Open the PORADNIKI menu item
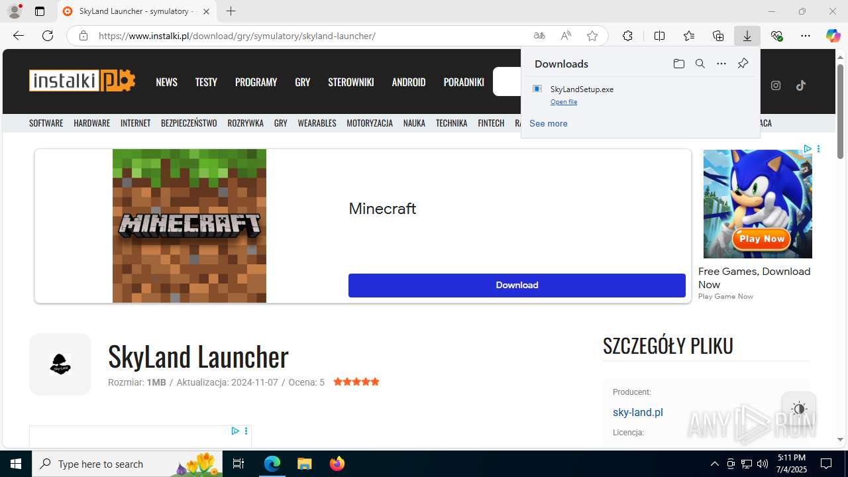This screenshot has width=848, height=477. click(x=464, y=82)
